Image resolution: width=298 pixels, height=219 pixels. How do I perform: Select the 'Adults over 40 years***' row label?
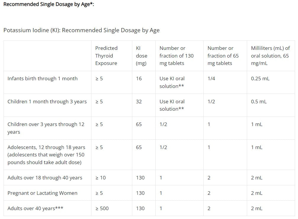[x=35, y=208]
